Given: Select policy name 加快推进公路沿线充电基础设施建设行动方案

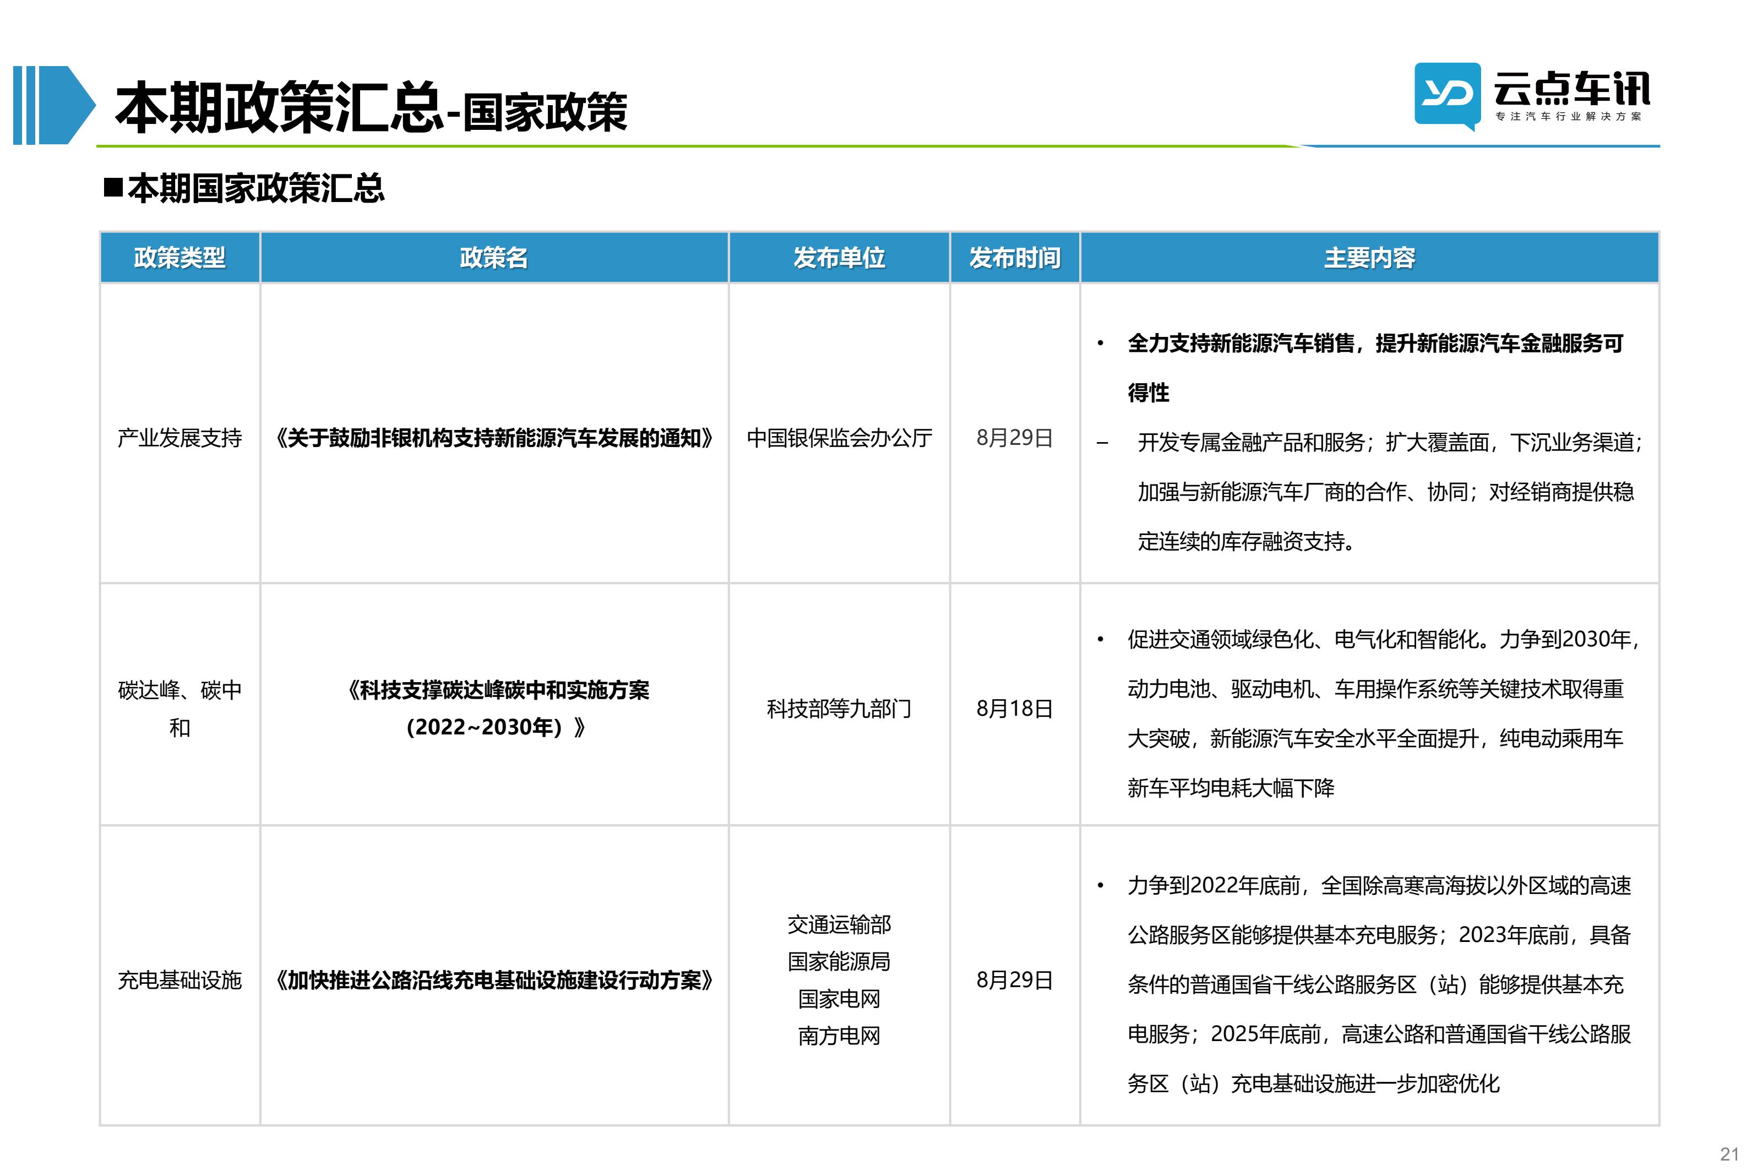Looking at the screenshot, I should (x=494, y=980).
